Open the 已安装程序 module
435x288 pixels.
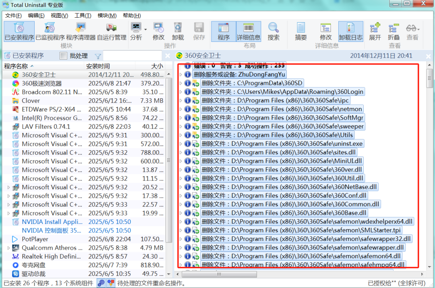point(19,31)
